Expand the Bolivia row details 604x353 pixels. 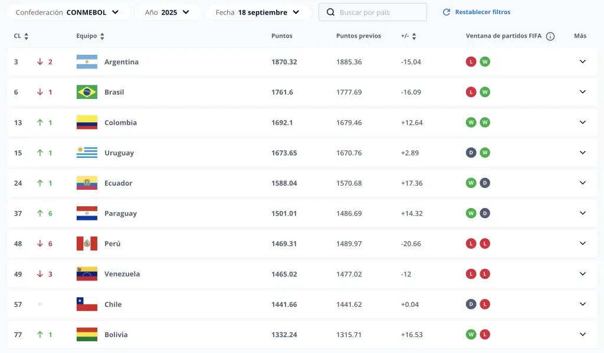(x=582, y=334)
